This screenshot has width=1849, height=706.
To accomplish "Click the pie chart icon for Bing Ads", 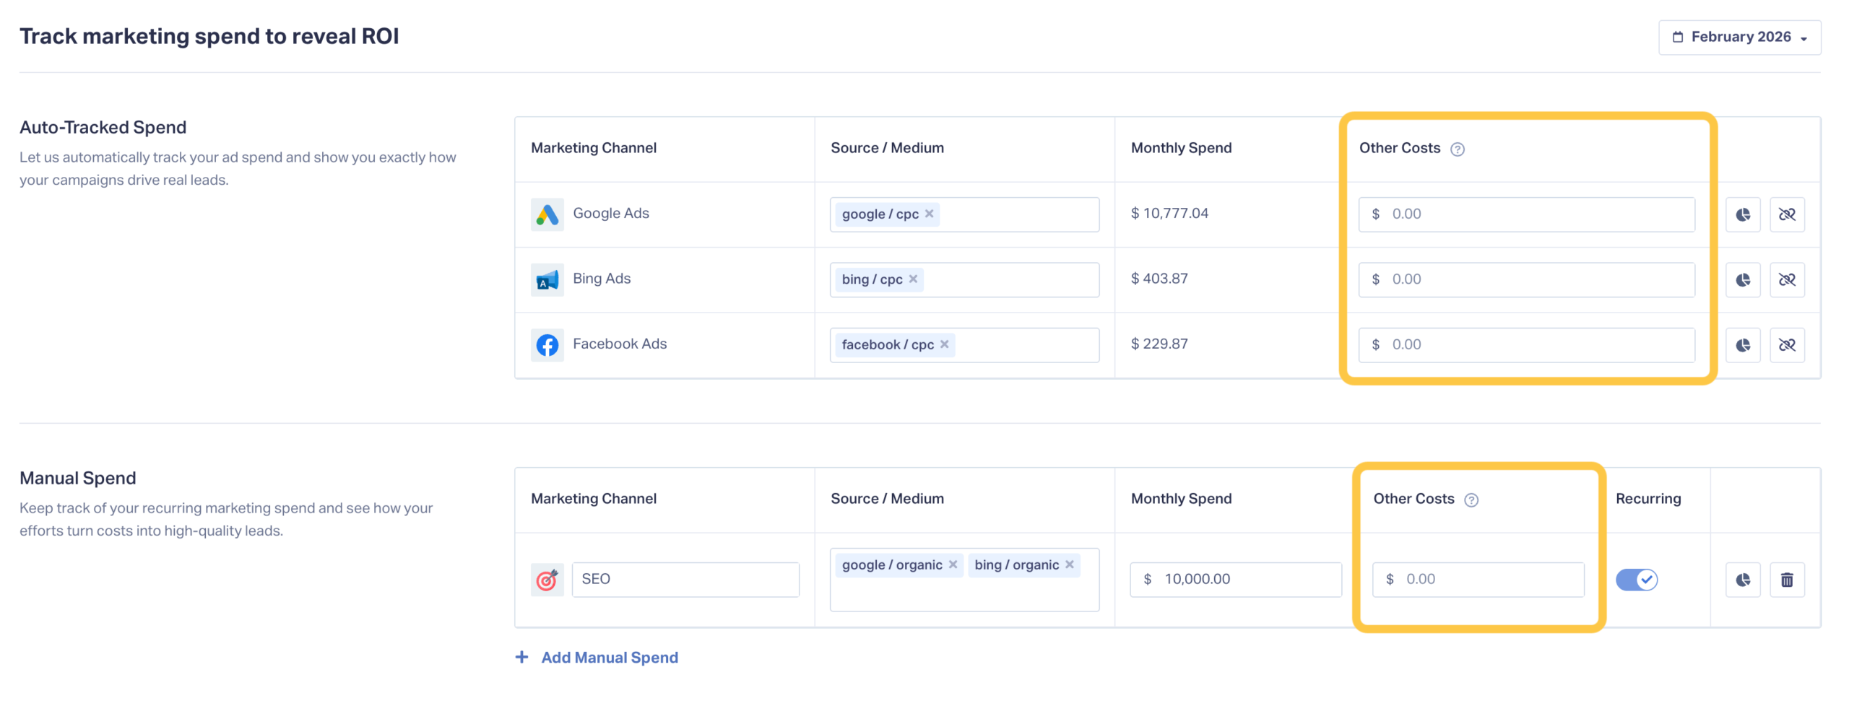I will click(1741, 279).
